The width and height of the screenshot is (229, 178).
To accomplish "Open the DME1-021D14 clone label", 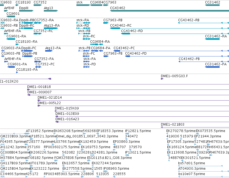I will pyautogui.click(x=50, y=98).
